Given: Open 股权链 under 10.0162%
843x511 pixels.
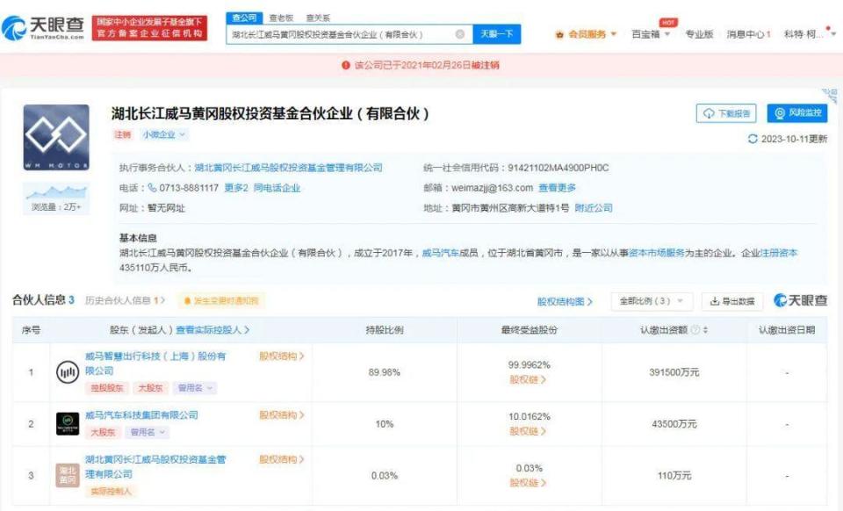Looking at the screenshot, I should [x=528, y=431].
